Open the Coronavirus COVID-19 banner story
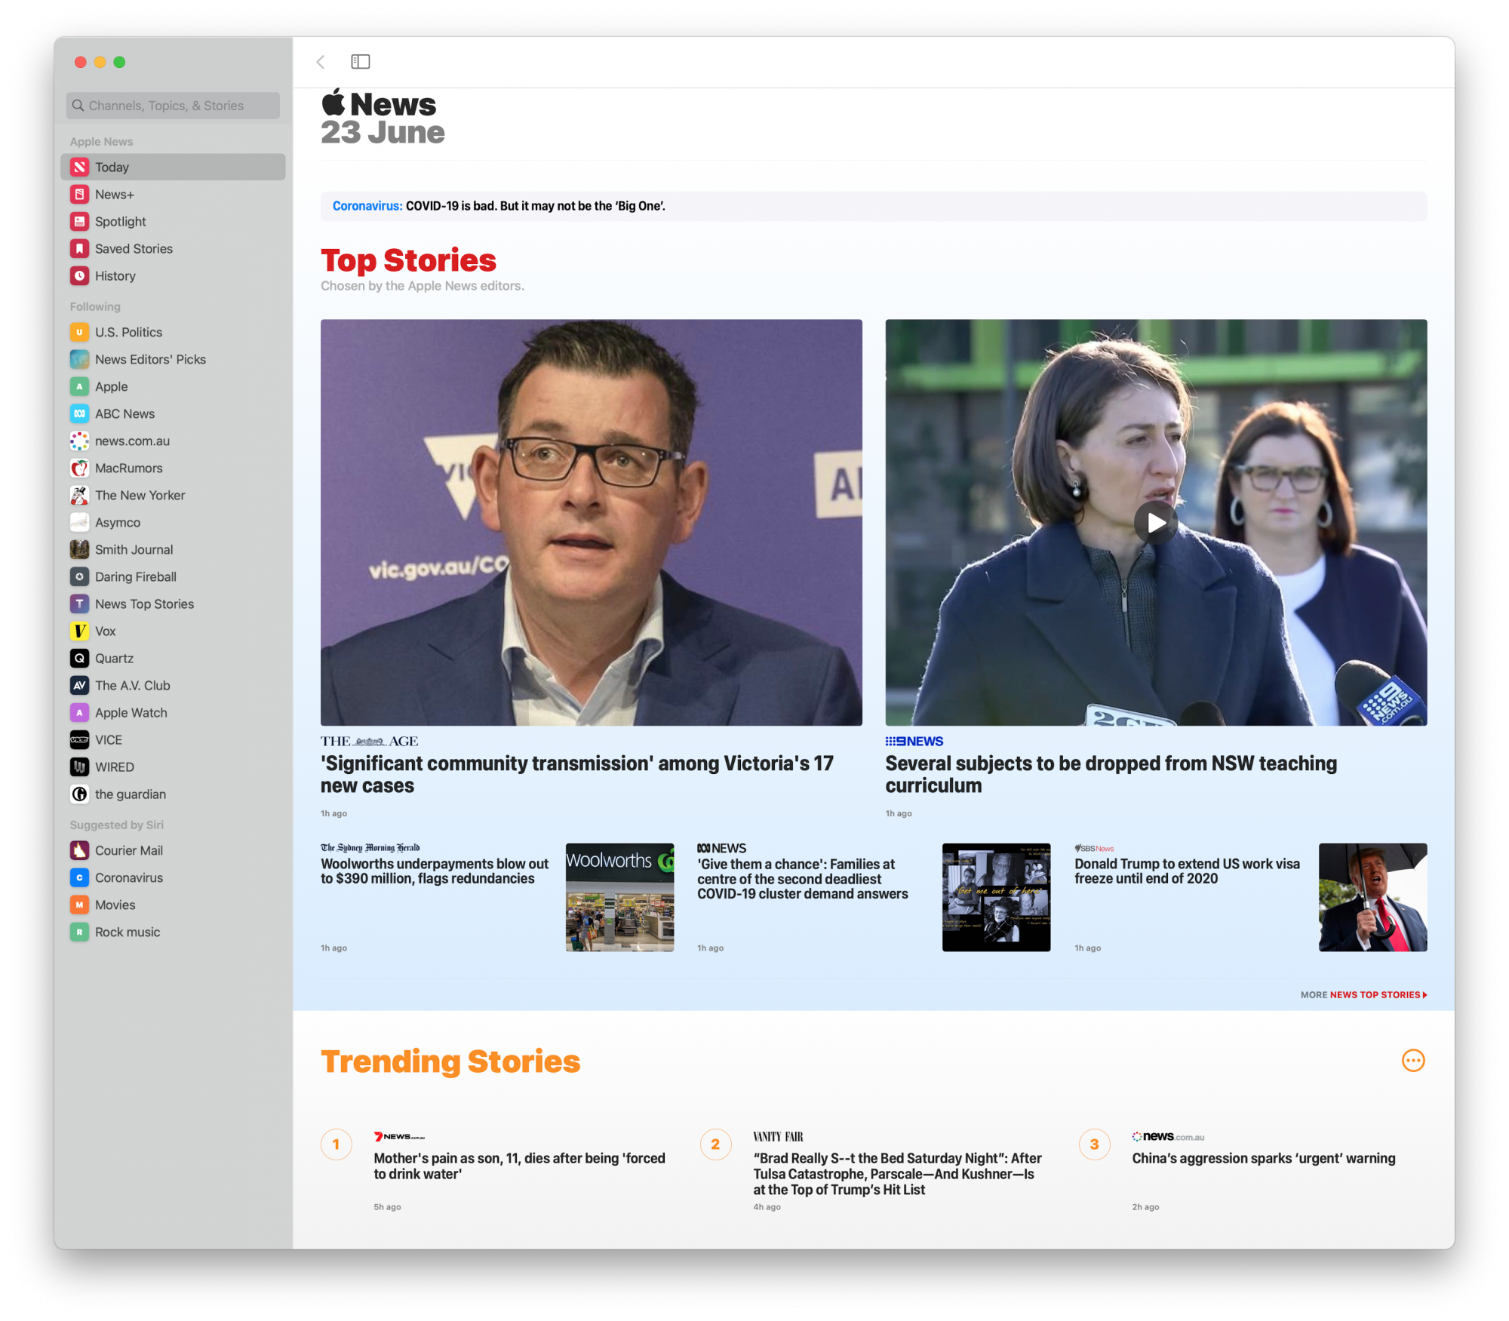Screen dimensions: 1509x1321 coord(499,207)
